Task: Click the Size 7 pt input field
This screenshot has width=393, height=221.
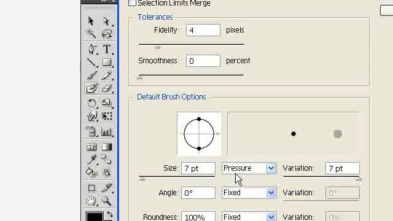Action: [198, 168]
